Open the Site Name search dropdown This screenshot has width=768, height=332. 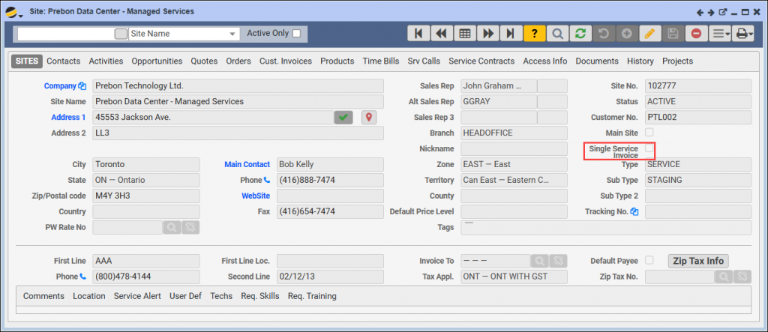tap(232, 34)
